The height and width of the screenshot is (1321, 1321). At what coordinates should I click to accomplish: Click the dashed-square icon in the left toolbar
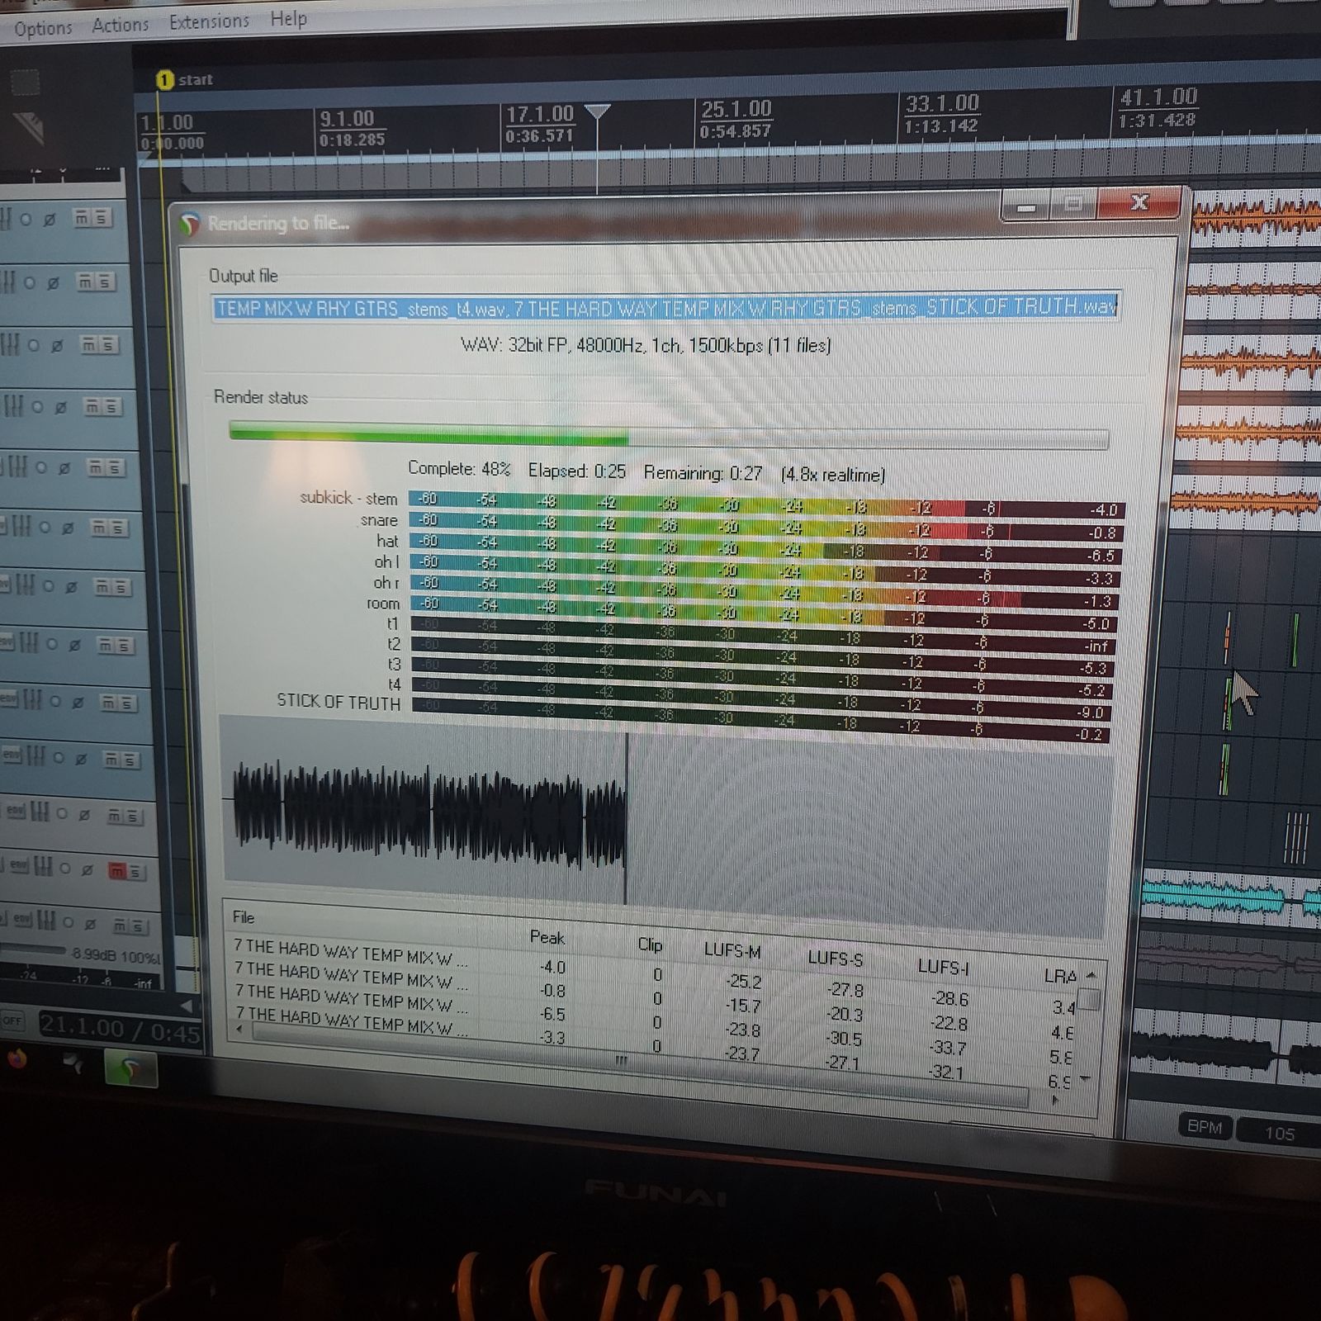(x=25, y=83)
